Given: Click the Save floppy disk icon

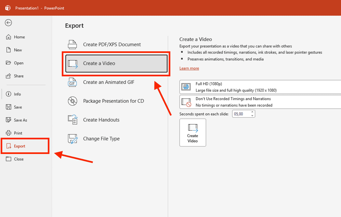Looking at the screenshot, I should click(x=8, y=107).
